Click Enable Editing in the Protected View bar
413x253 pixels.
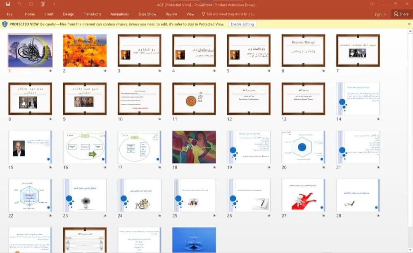242,24
